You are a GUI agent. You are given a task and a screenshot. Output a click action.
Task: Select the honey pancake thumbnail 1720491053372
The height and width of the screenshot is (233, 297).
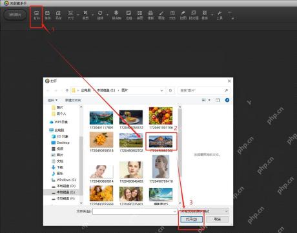click(x=131, y=117)
